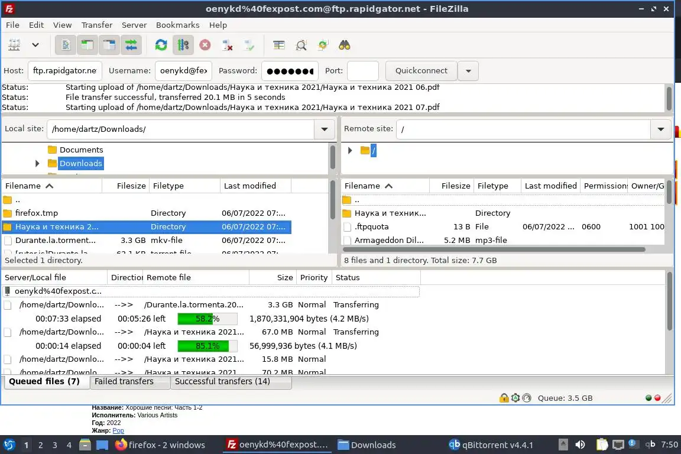Switch to the Failed transfers tab
Viewport: 681px width, 454px height.
coord(130,381)
